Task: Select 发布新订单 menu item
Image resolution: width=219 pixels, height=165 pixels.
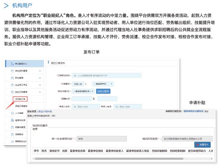Action: tap(20, 99)
